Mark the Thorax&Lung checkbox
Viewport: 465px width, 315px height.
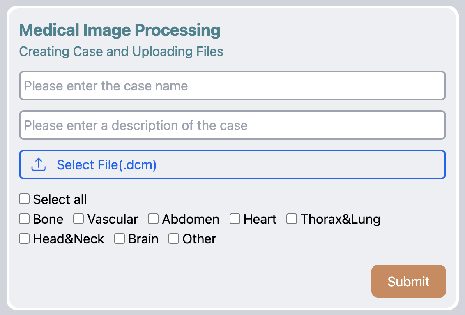292,219
